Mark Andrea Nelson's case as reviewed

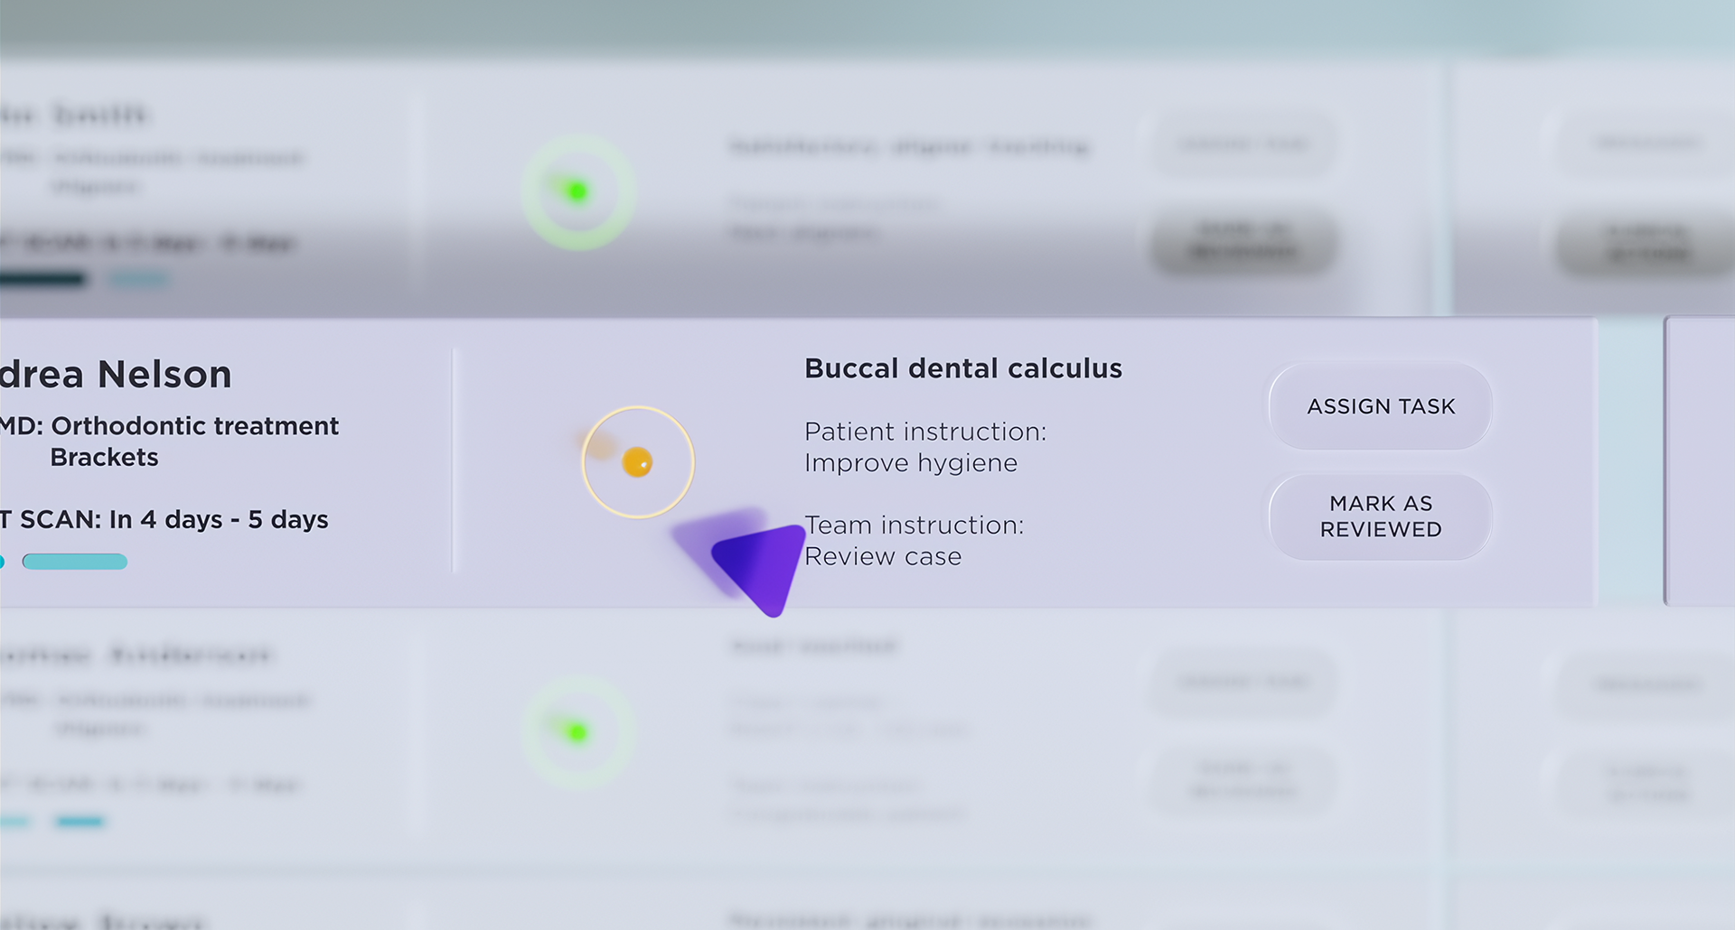[x=1381, y=516]
